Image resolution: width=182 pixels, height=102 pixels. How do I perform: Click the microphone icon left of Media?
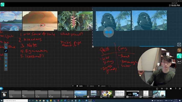point(73,86)
